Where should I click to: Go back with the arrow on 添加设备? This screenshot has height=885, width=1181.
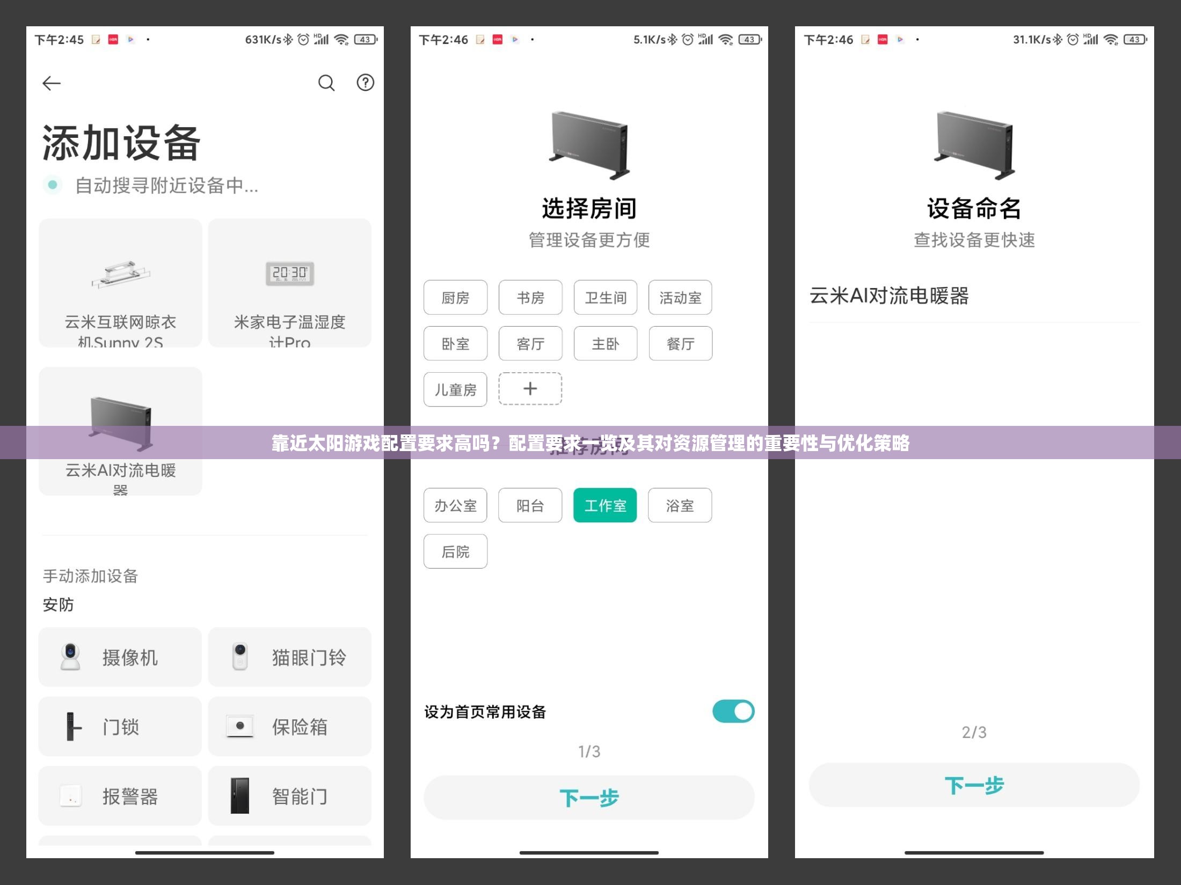[x=52, y=83]
